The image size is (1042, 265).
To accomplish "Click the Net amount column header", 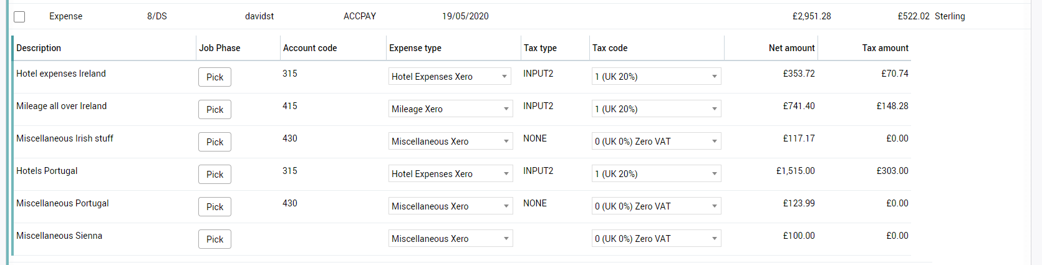I will 791,48.
